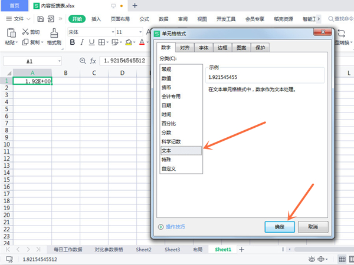354x265 pixels.
Task: Select the Format Painter brush
Action: click(54, 33)
